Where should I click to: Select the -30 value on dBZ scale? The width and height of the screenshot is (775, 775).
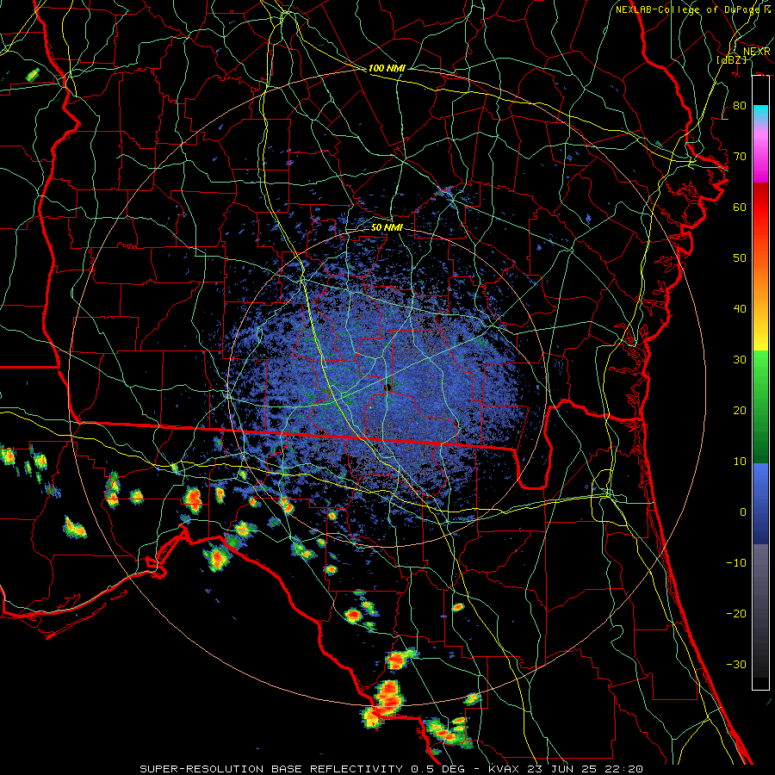(736, 664)
